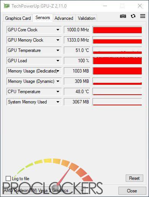149x197 pixels.
Task: Take a screenshot with the camera icon
Action: pyautogui.click(x=123, y=16)
